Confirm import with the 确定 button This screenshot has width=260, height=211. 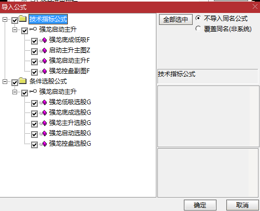pyautogui.click(x=200, y=205)
